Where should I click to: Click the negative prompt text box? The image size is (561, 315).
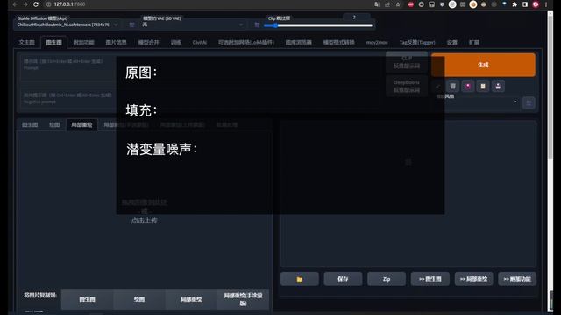point(201,99)
